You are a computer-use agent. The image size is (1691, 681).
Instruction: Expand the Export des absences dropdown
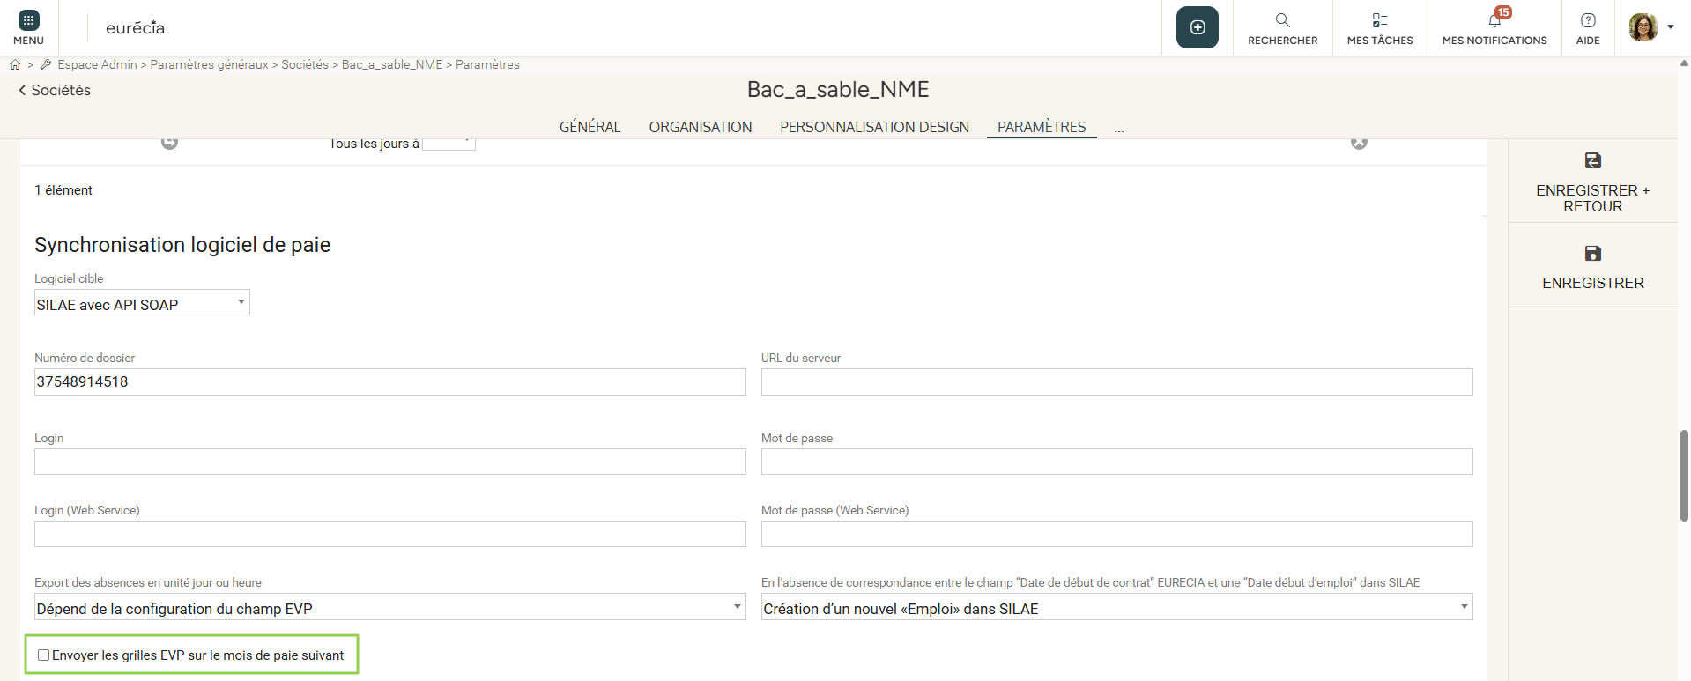389,608
